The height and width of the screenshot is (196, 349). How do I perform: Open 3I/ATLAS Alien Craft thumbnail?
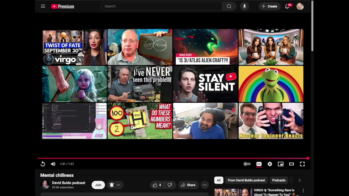pyautogui.click(x=205, y=47)
